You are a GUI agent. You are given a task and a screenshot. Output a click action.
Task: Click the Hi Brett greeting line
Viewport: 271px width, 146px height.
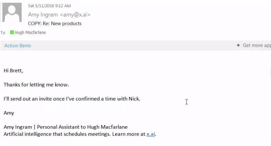pos(13,70)
